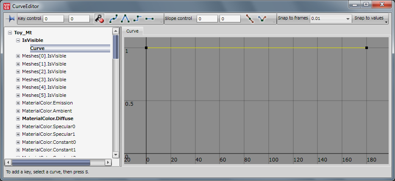The image size is (395, 181).
Task: Click the green V-shaped slope icon
Action: click(262, 19)
